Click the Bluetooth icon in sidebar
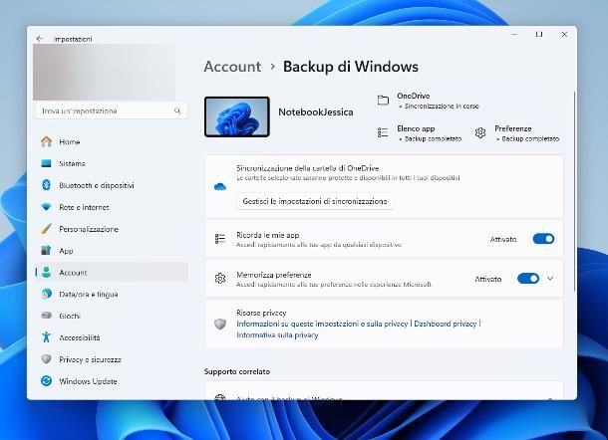The image size is (608, 440). tap(46, 185)
